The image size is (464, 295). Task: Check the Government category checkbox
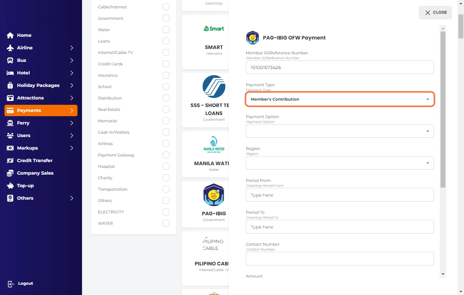pos(166,18)
